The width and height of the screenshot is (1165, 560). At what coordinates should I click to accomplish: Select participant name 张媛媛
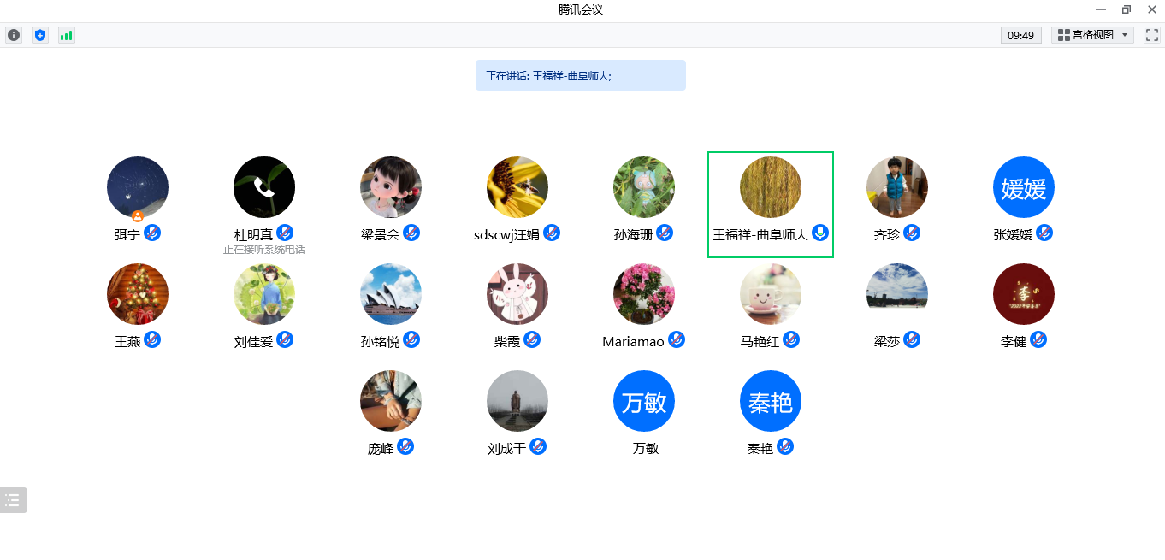1014,234
